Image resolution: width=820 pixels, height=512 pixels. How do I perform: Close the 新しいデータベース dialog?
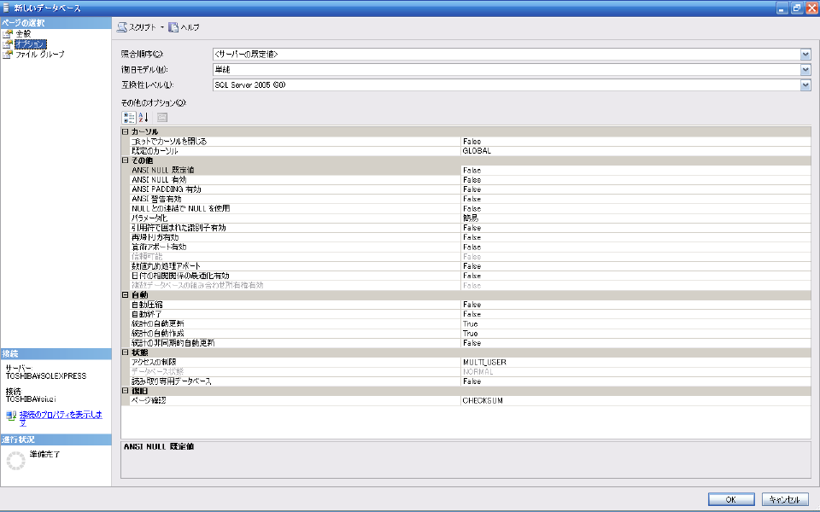pyautogui.click(x=811, y=8)
